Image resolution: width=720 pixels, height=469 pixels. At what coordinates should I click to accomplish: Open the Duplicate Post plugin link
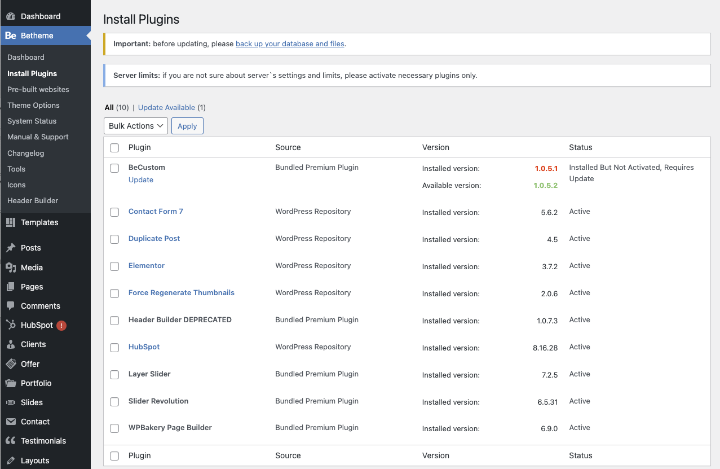coord(154,238)
